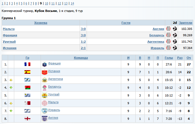This screenshot has width=195, height=124.
Task: Open match report icon for Malta–England
Action: coord(168,29)
